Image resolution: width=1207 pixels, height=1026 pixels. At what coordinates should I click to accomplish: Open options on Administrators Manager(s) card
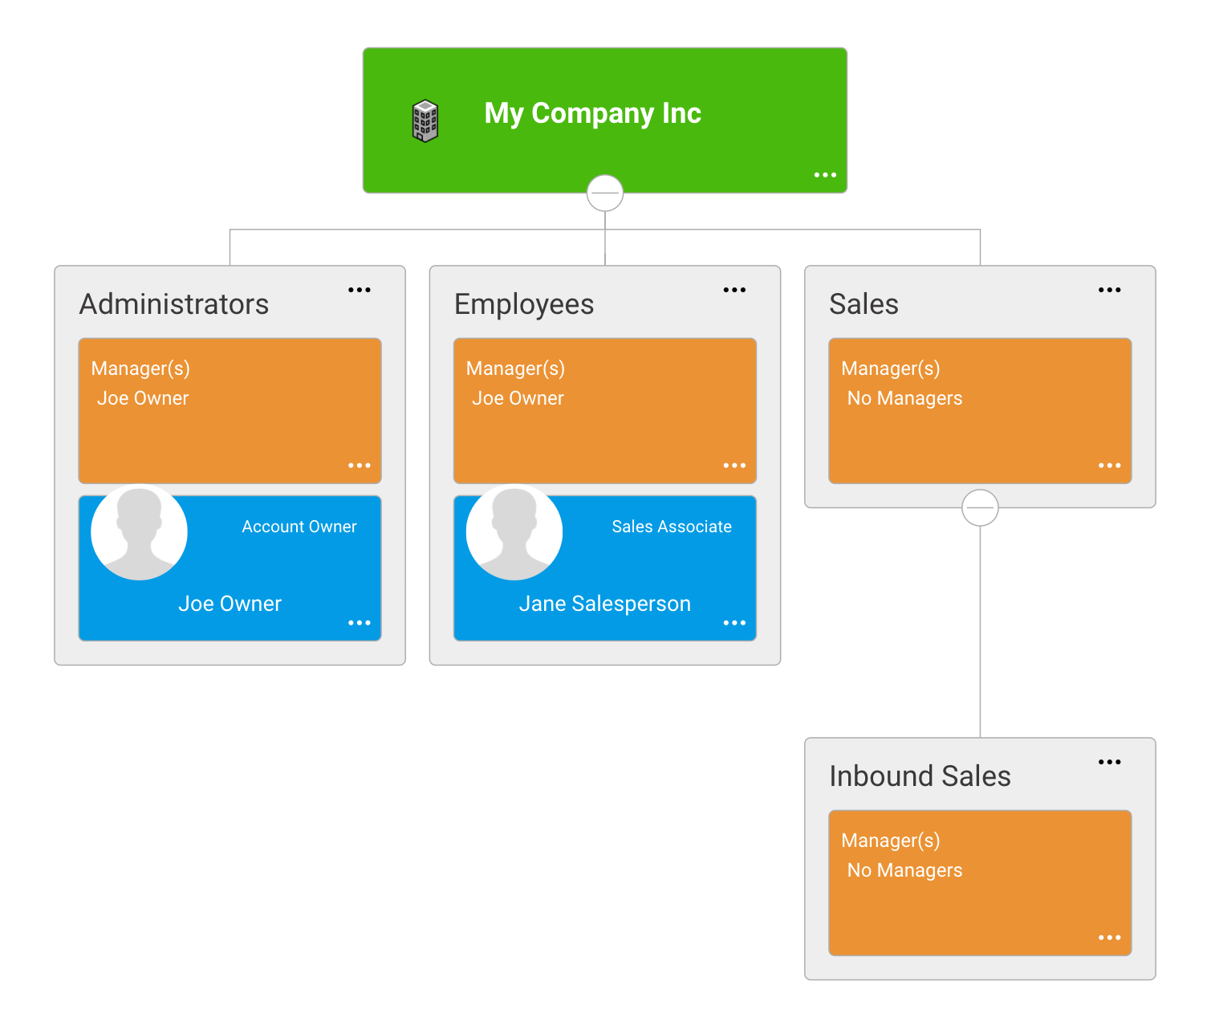(x=360, y=466)
